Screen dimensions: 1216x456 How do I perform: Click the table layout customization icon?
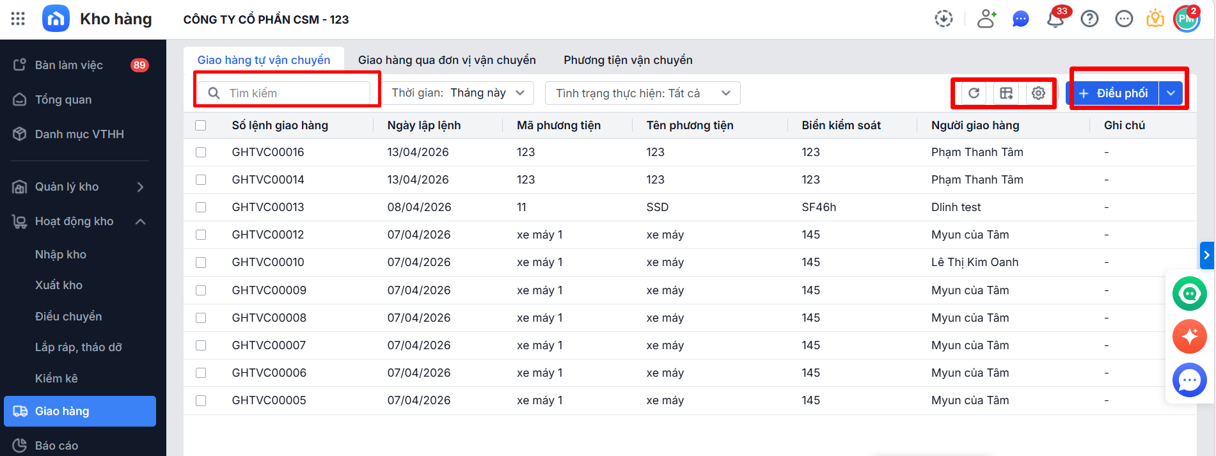(x=1006, y=93)
